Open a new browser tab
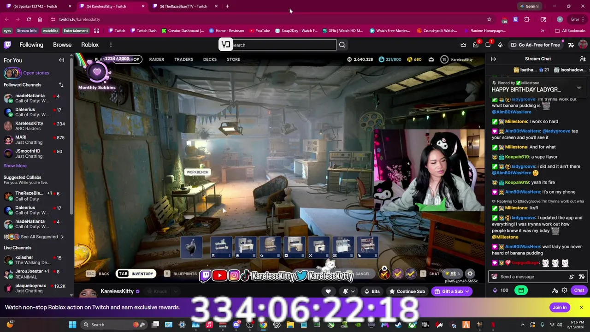 [227, 6]
